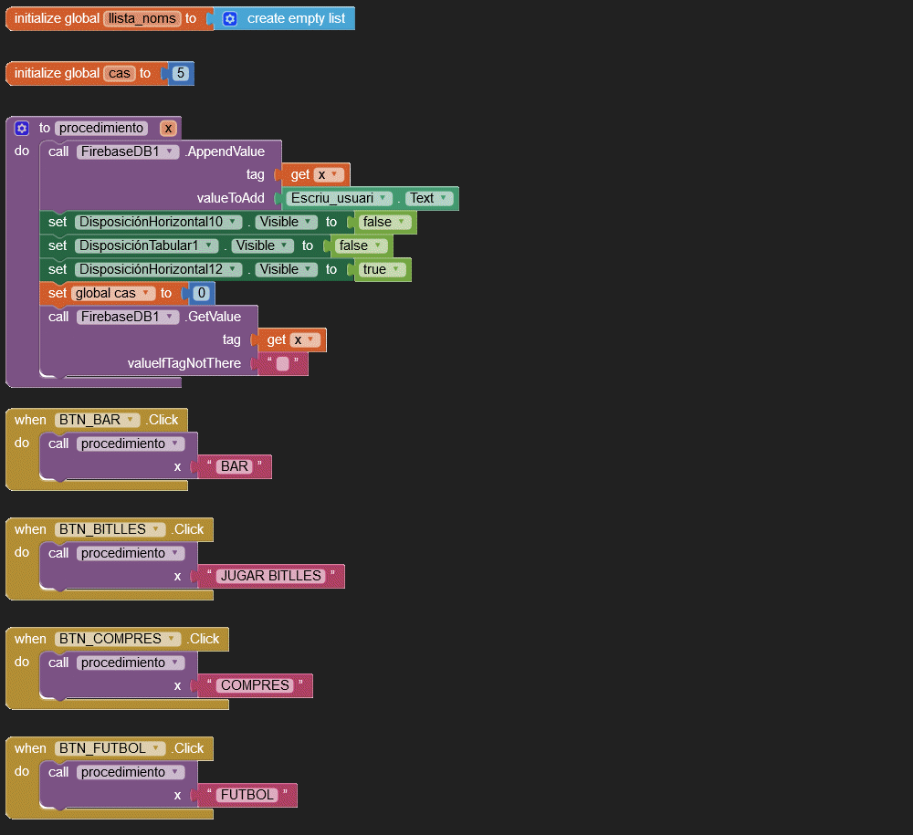913x835 pixels.
Task: Expand Escriu_usuari component dropdown
Action: click(x=383, y=199)
